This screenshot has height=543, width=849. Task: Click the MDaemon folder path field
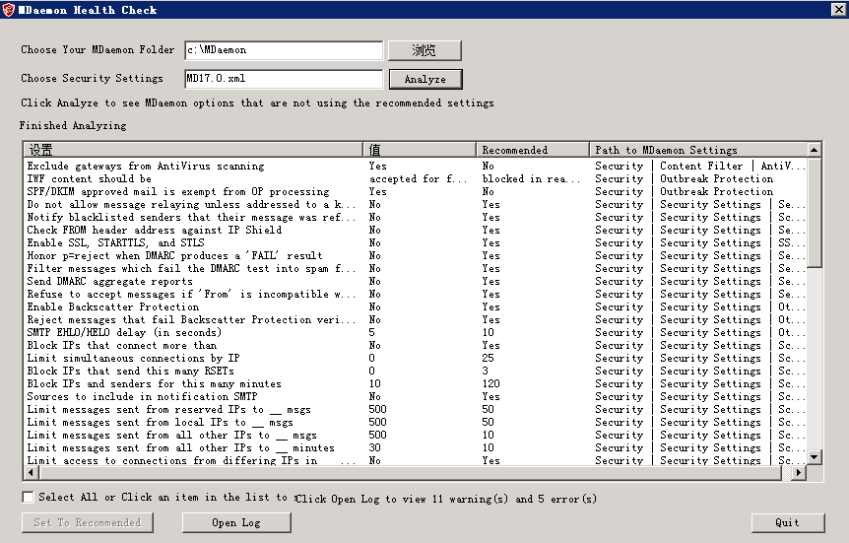[x=284, y=50]
